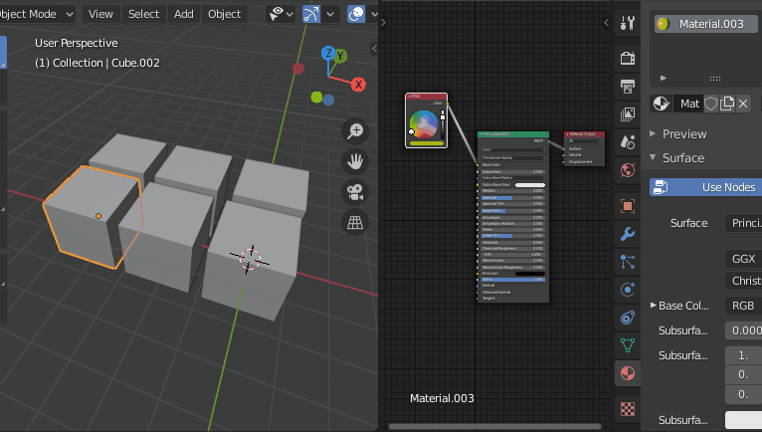Open the Modifiers wrench tab

coord(628,234)
